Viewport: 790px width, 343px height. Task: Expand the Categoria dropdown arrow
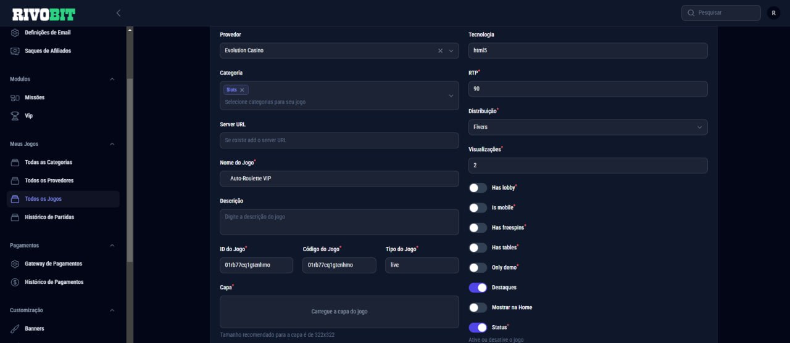[451, 96]
